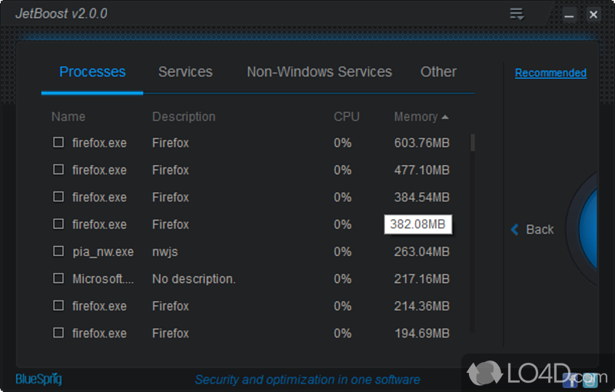The height and width of the screenshot is (392, 615).
Task: Check the first firefox.exe 603.76MB process
Action: pyautogui.click(x=58, y=142)
